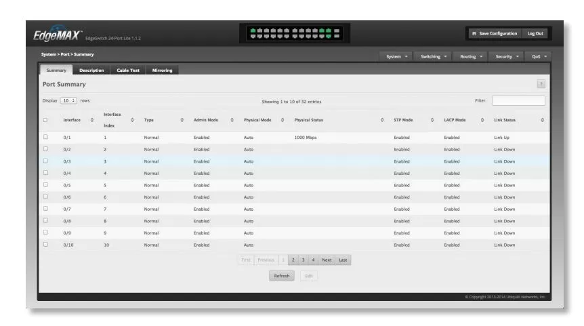Image resolution: width=584 pixels, height=326 pixels.
Task: Check the box for interface 0/2
Action: [46, 148]
